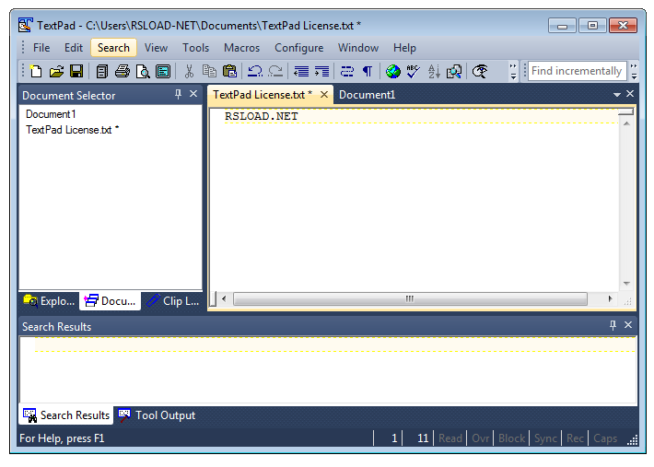Expand the main toolbar overflow options
654x467 pixels.
513,71
